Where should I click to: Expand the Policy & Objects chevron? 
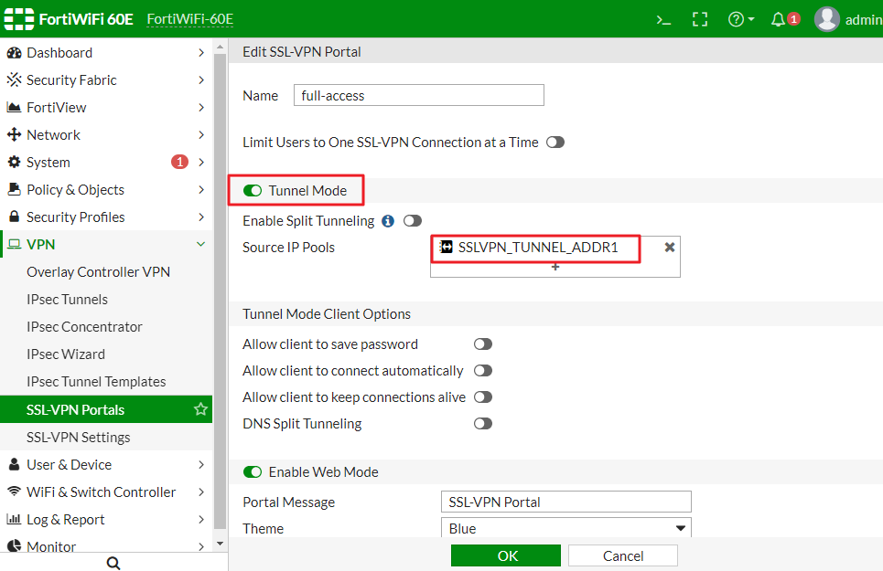point(201,189)
